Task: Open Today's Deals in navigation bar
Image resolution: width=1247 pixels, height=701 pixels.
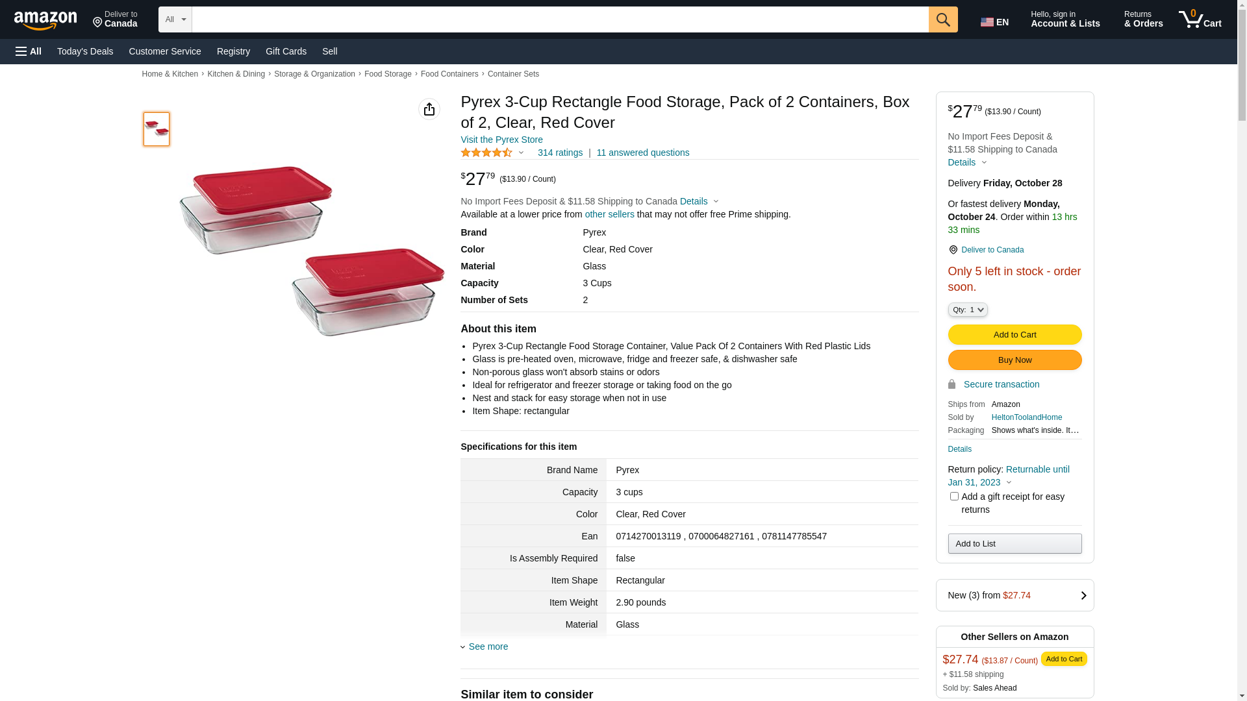Action: coord(85,51)
